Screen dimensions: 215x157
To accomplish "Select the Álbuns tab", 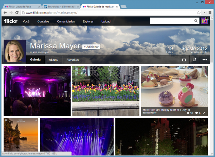I will tap(53, 60).
